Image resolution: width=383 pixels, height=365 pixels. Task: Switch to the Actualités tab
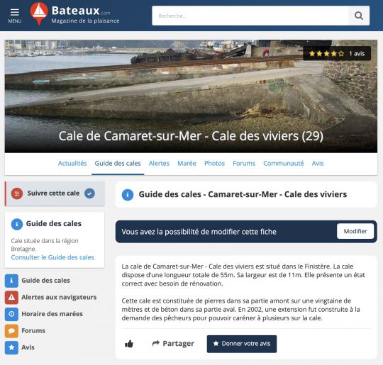point(72,163)
